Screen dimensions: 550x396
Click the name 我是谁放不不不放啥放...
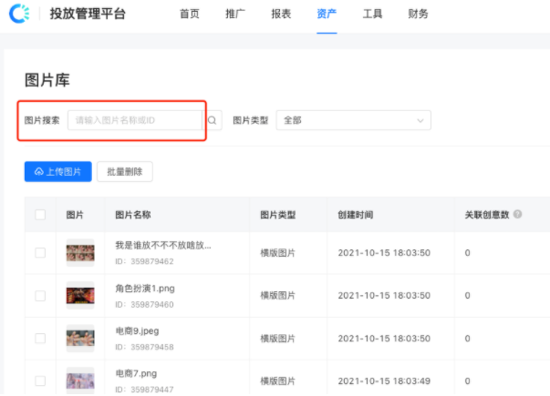163,245
